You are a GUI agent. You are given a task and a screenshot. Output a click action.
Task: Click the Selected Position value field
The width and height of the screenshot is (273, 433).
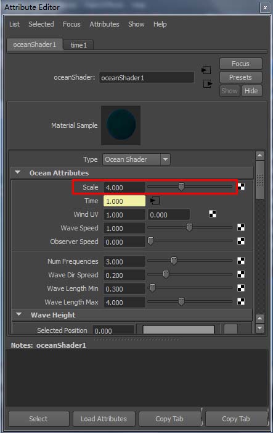click(113, 330)
